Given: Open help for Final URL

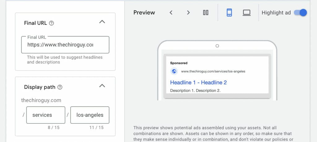Looking at the screenshot, I should coord(52,23).
